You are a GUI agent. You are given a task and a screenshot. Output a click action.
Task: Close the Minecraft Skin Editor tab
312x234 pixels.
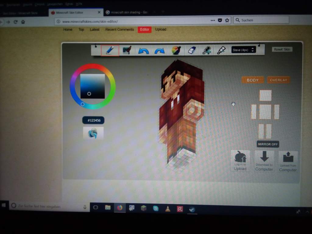tap(99, 12)
